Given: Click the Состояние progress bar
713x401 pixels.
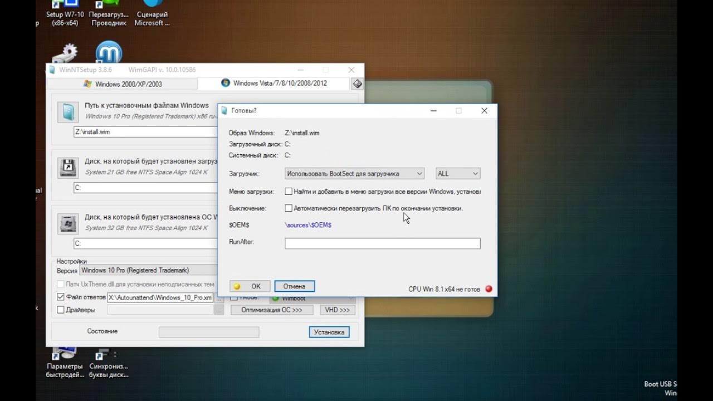Looking at the screenshot, I should (x=209, y=332).
